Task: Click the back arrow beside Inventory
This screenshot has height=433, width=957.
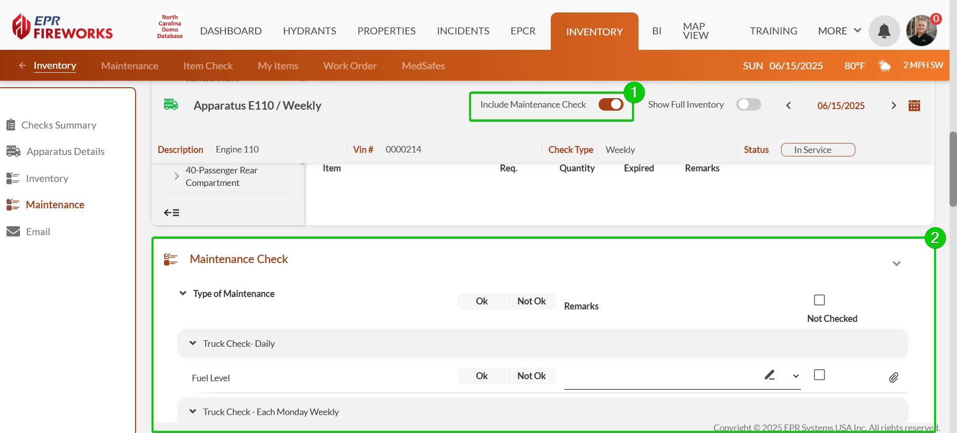Action: [22, 65]
